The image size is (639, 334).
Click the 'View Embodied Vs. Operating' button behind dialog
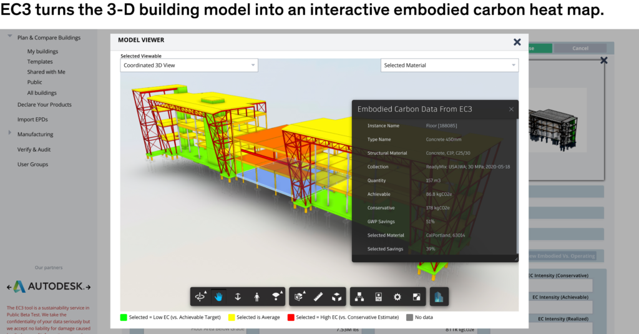point(562,256)
